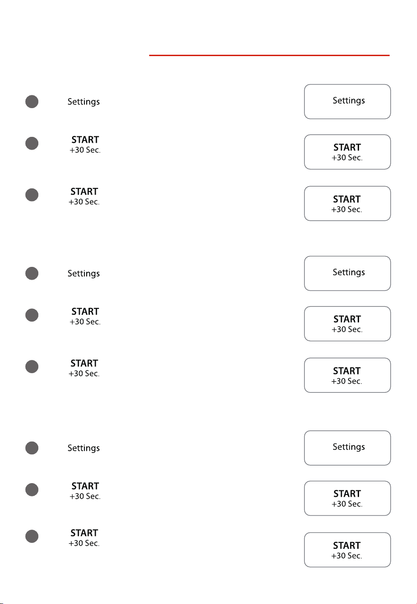The image size is (417, 604).
Task: Click the very last bordered START +30 Sec. button
Action: coord(347,550)
